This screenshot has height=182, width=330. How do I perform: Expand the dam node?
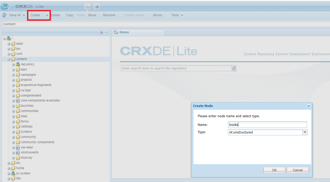[13, 70]
